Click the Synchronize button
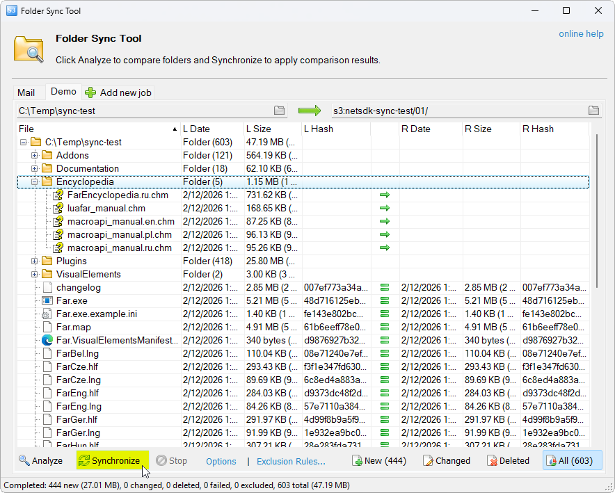615x493 pixels. click(x=113, y=460)
